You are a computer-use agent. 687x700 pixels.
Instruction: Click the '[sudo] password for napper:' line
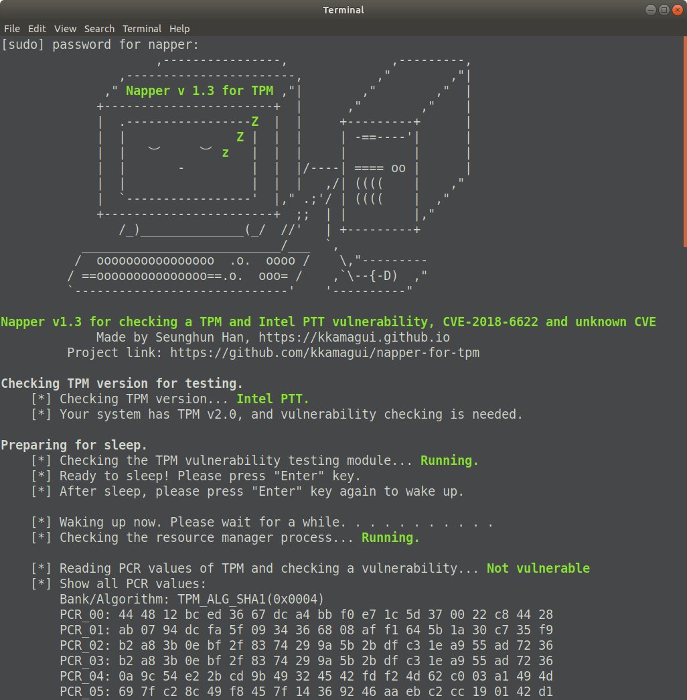click(100, 45)
